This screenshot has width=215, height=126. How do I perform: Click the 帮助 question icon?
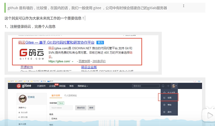[164, 105]
